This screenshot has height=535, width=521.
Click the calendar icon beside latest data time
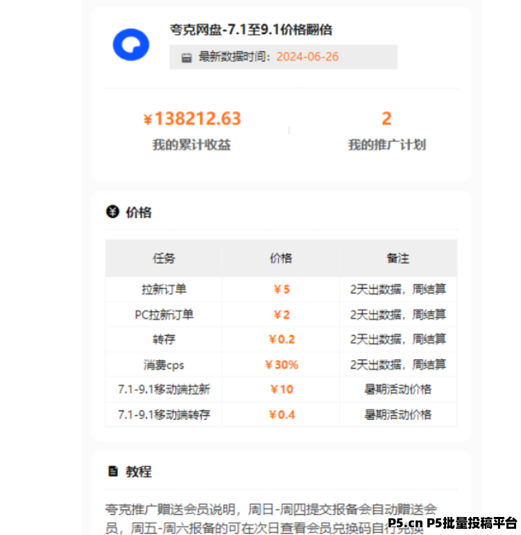187,58
